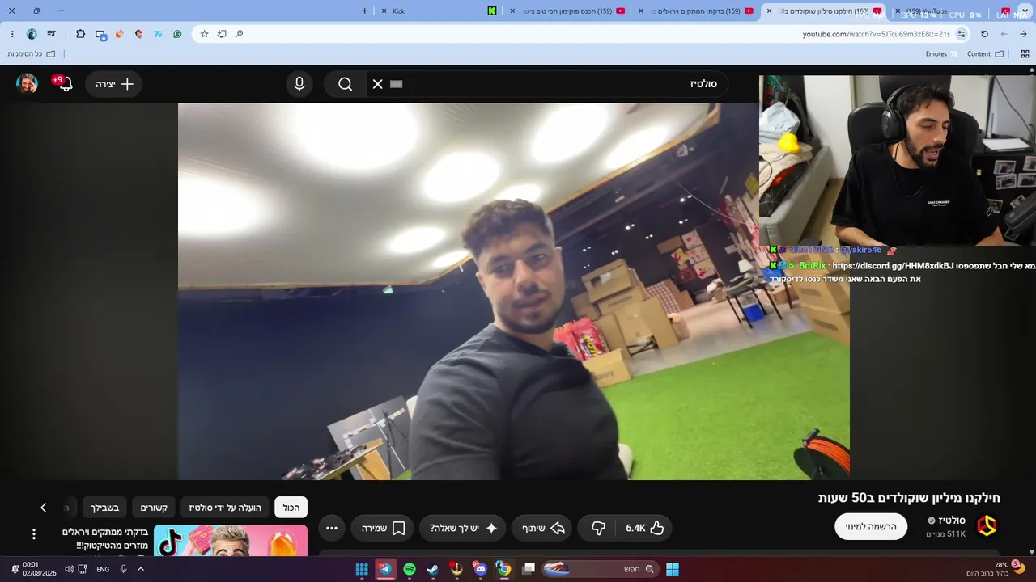Go back in browser history

1024,34
